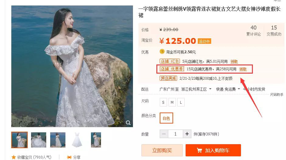Viewport: 286px width, 160px height.
Task: Click the 淘金币 gold coin icon
Action: [x=162, y=52]
